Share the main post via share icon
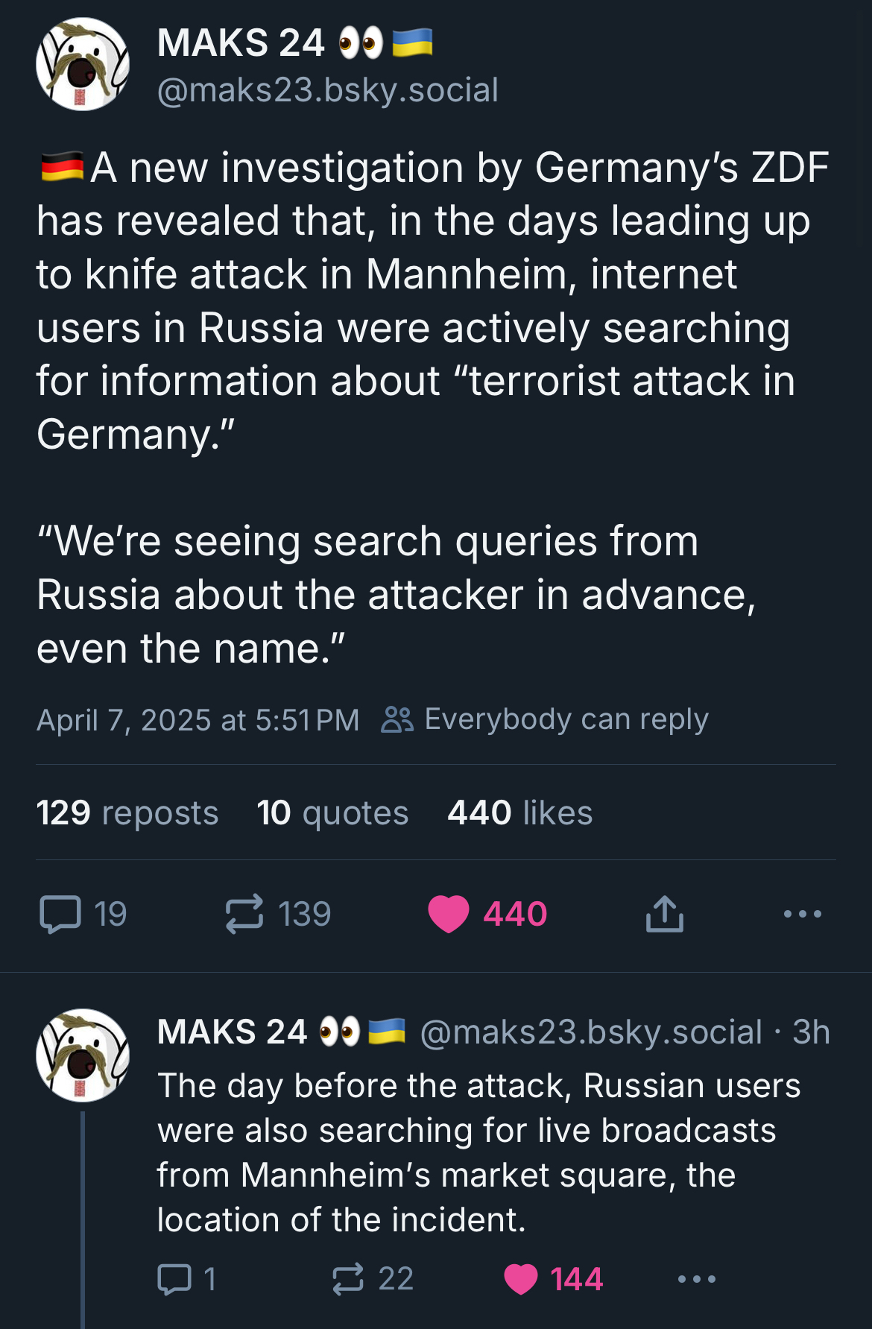The height and width of the screenshot is (1329, 872). (664, 914)
